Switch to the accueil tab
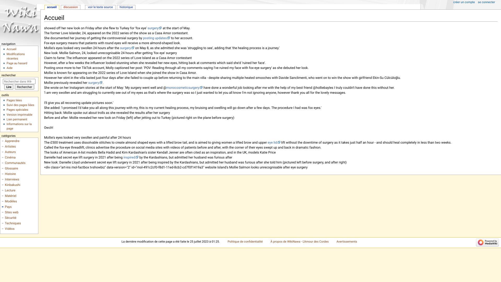The width and height of the screenshot is (501, 282). (52, 7)
